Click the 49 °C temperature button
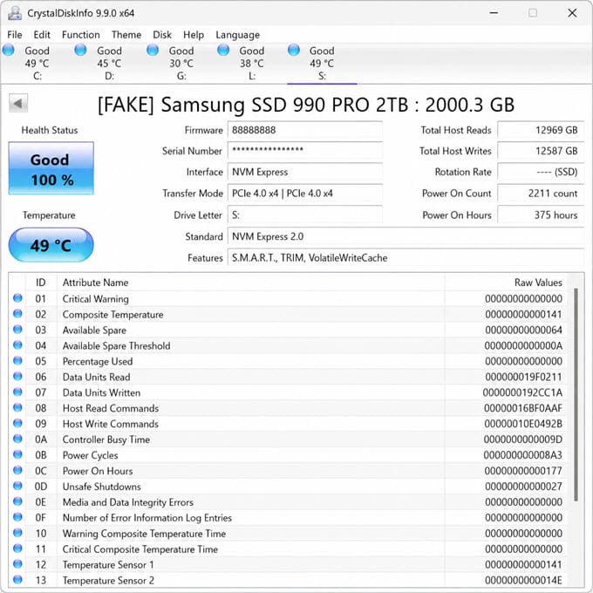The width and height of the screenshot is (593, 593). [51, 245]
